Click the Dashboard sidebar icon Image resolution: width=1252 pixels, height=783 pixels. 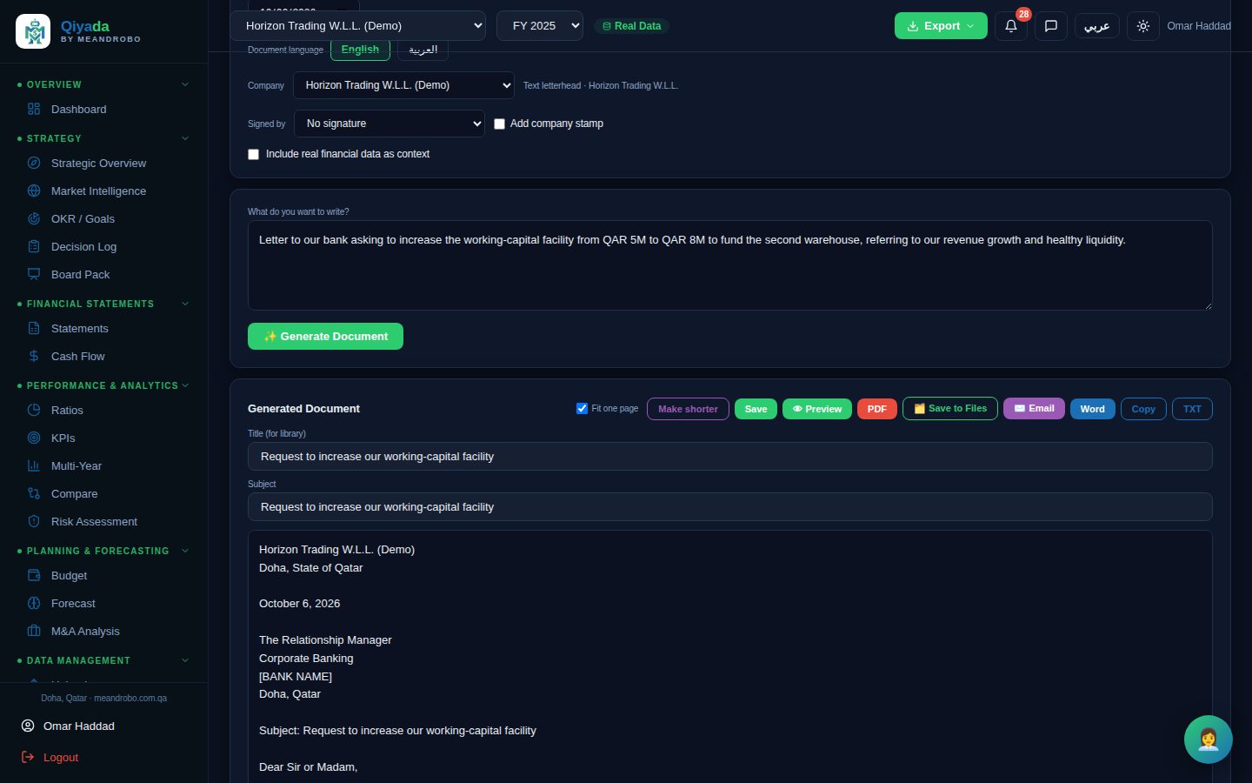[34, 109]
